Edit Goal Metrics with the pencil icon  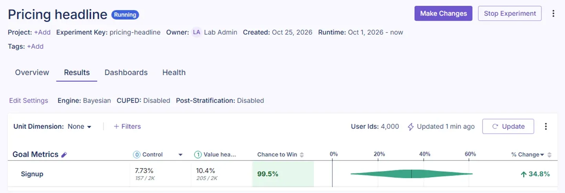[x=64, y=155]
